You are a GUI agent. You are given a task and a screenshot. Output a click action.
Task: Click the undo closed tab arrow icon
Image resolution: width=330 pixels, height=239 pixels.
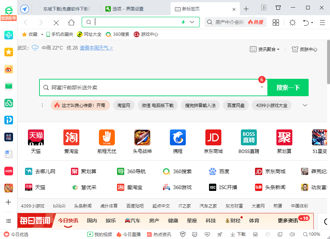[306, 22]
